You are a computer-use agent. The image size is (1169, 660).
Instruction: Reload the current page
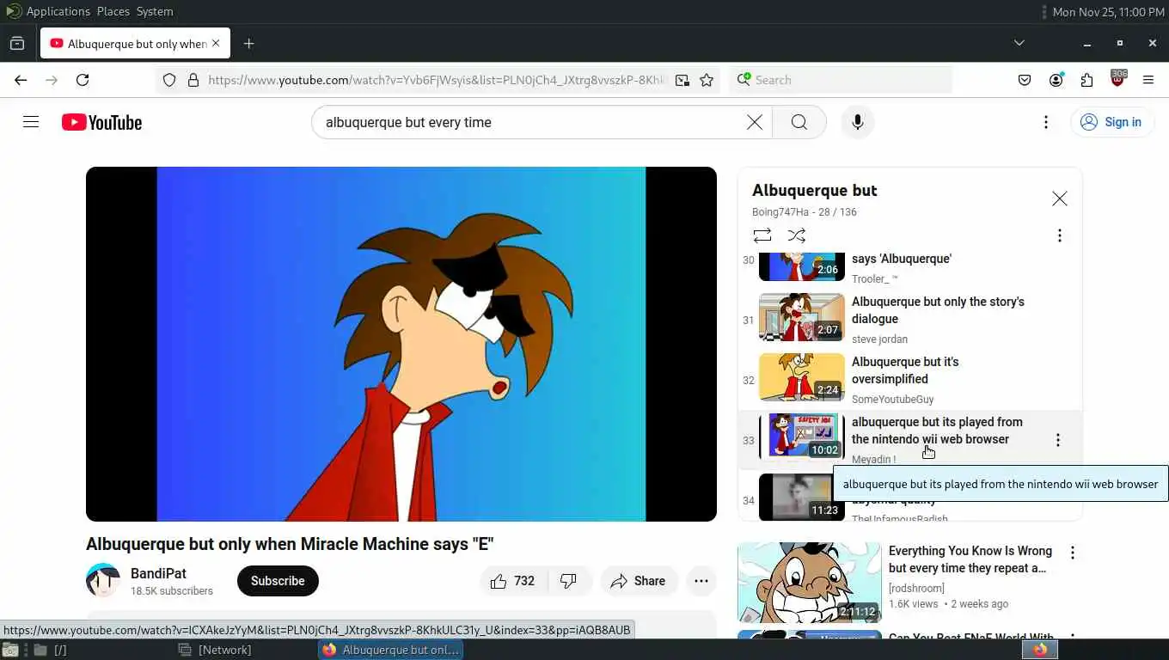[x=83, y=80]
